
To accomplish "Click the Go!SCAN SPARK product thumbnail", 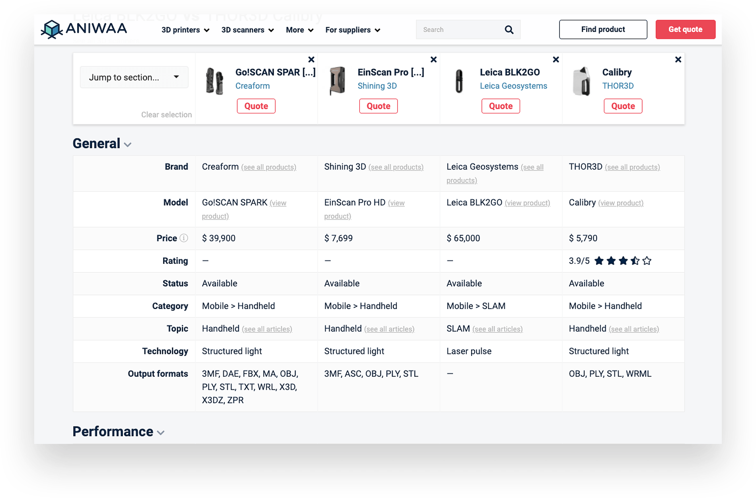I will pyautogui.click(x=214, y=81).
